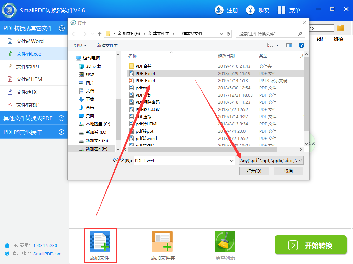
Task: Open SmallPDF.com website link
Action: pos(47,254)
